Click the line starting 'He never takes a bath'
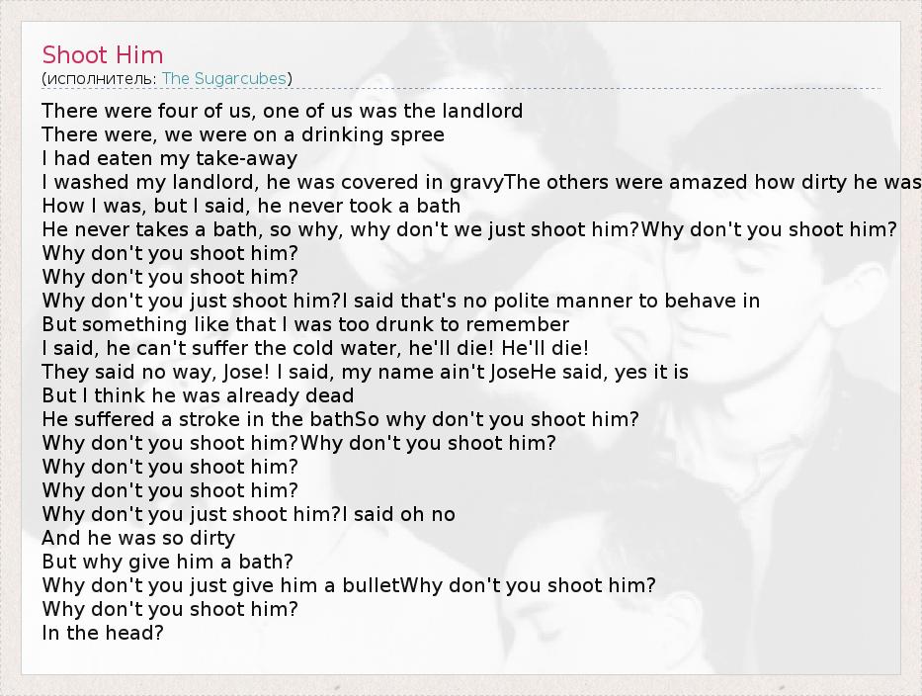 (x=336, y=229)
